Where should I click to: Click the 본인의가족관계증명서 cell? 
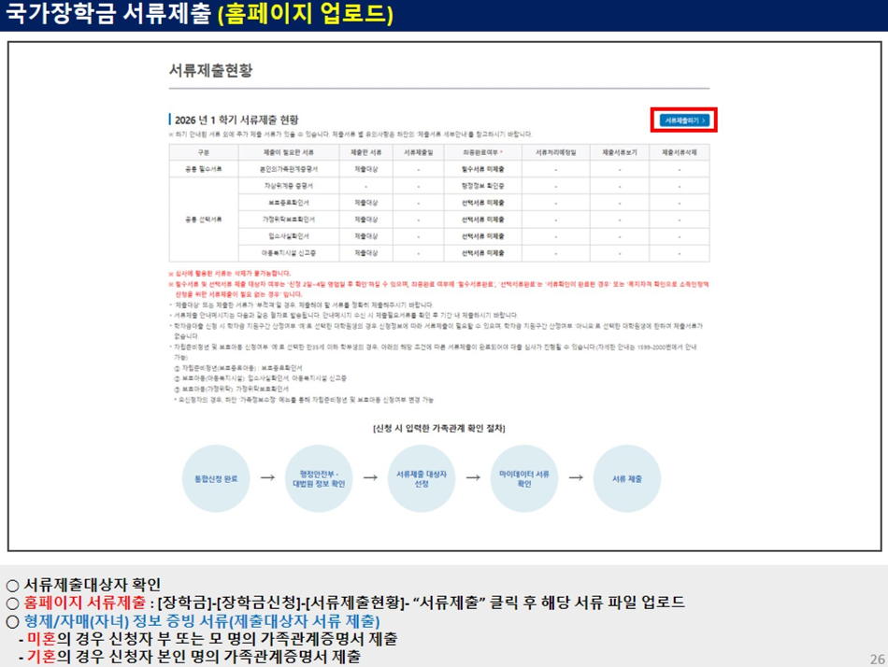pyautogui.click(x=288, y=169)
